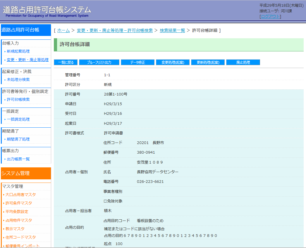Click the 起案修正・決裁 section heading

pyautogui.click(x=17, y=72)
